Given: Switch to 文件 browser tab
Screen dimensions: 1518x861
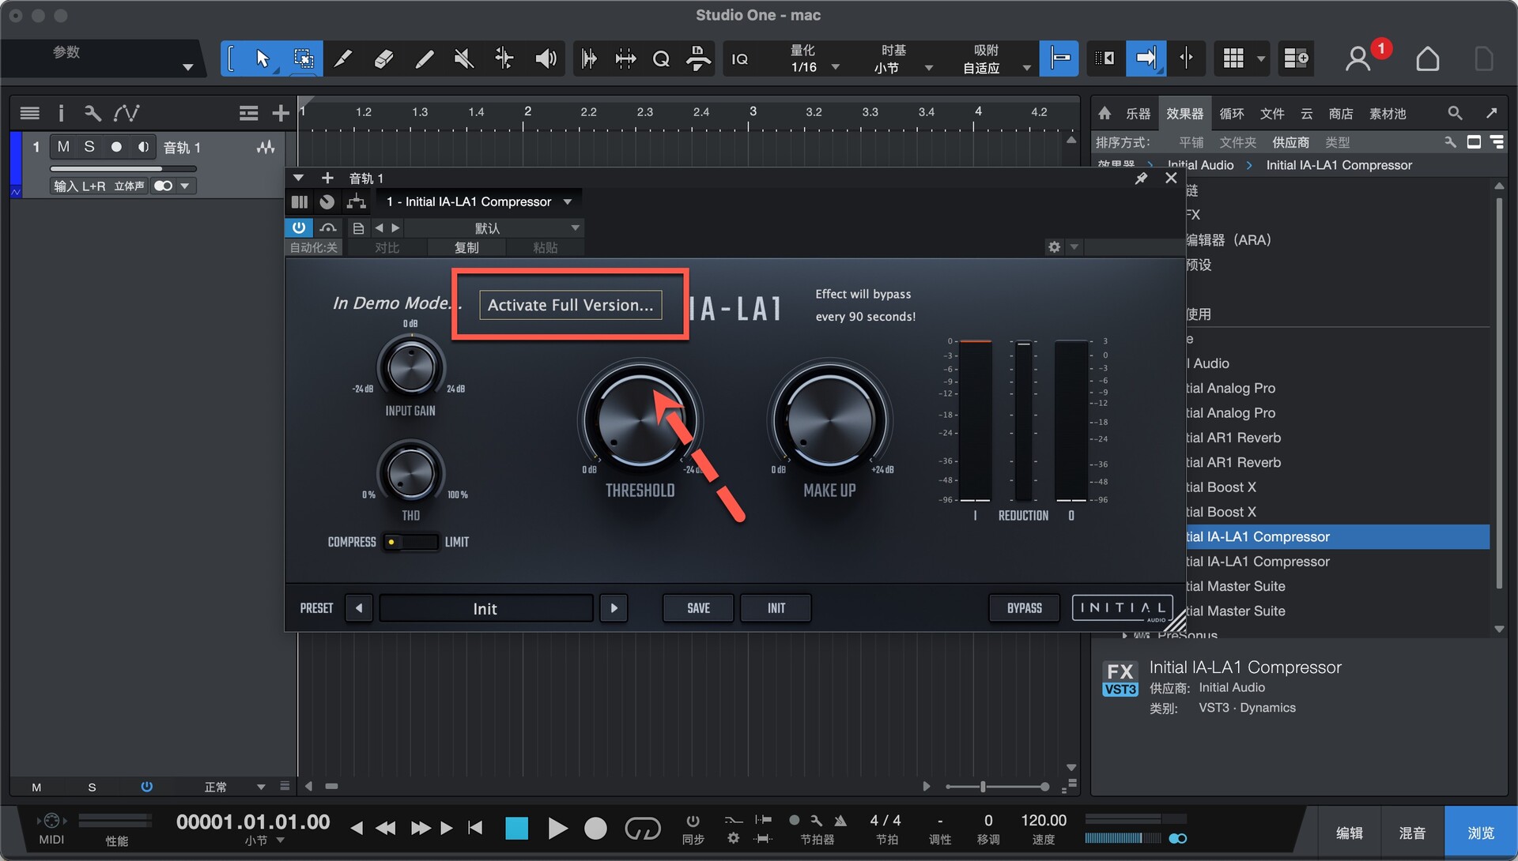Looking at the screenshot, I should [x=1271, y=114].
